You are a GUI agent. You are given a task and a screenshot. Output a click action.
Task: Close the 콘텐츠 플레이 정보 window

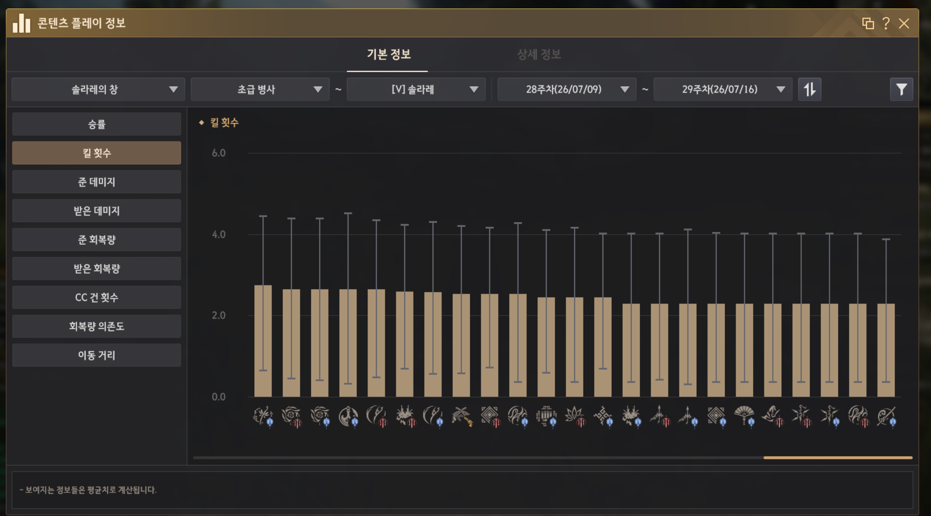click(904, 23)
